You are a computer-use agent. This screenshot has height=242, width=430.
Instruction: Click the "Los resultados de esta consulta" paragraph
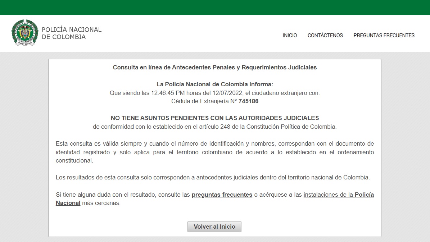click(x=212, y=178)
